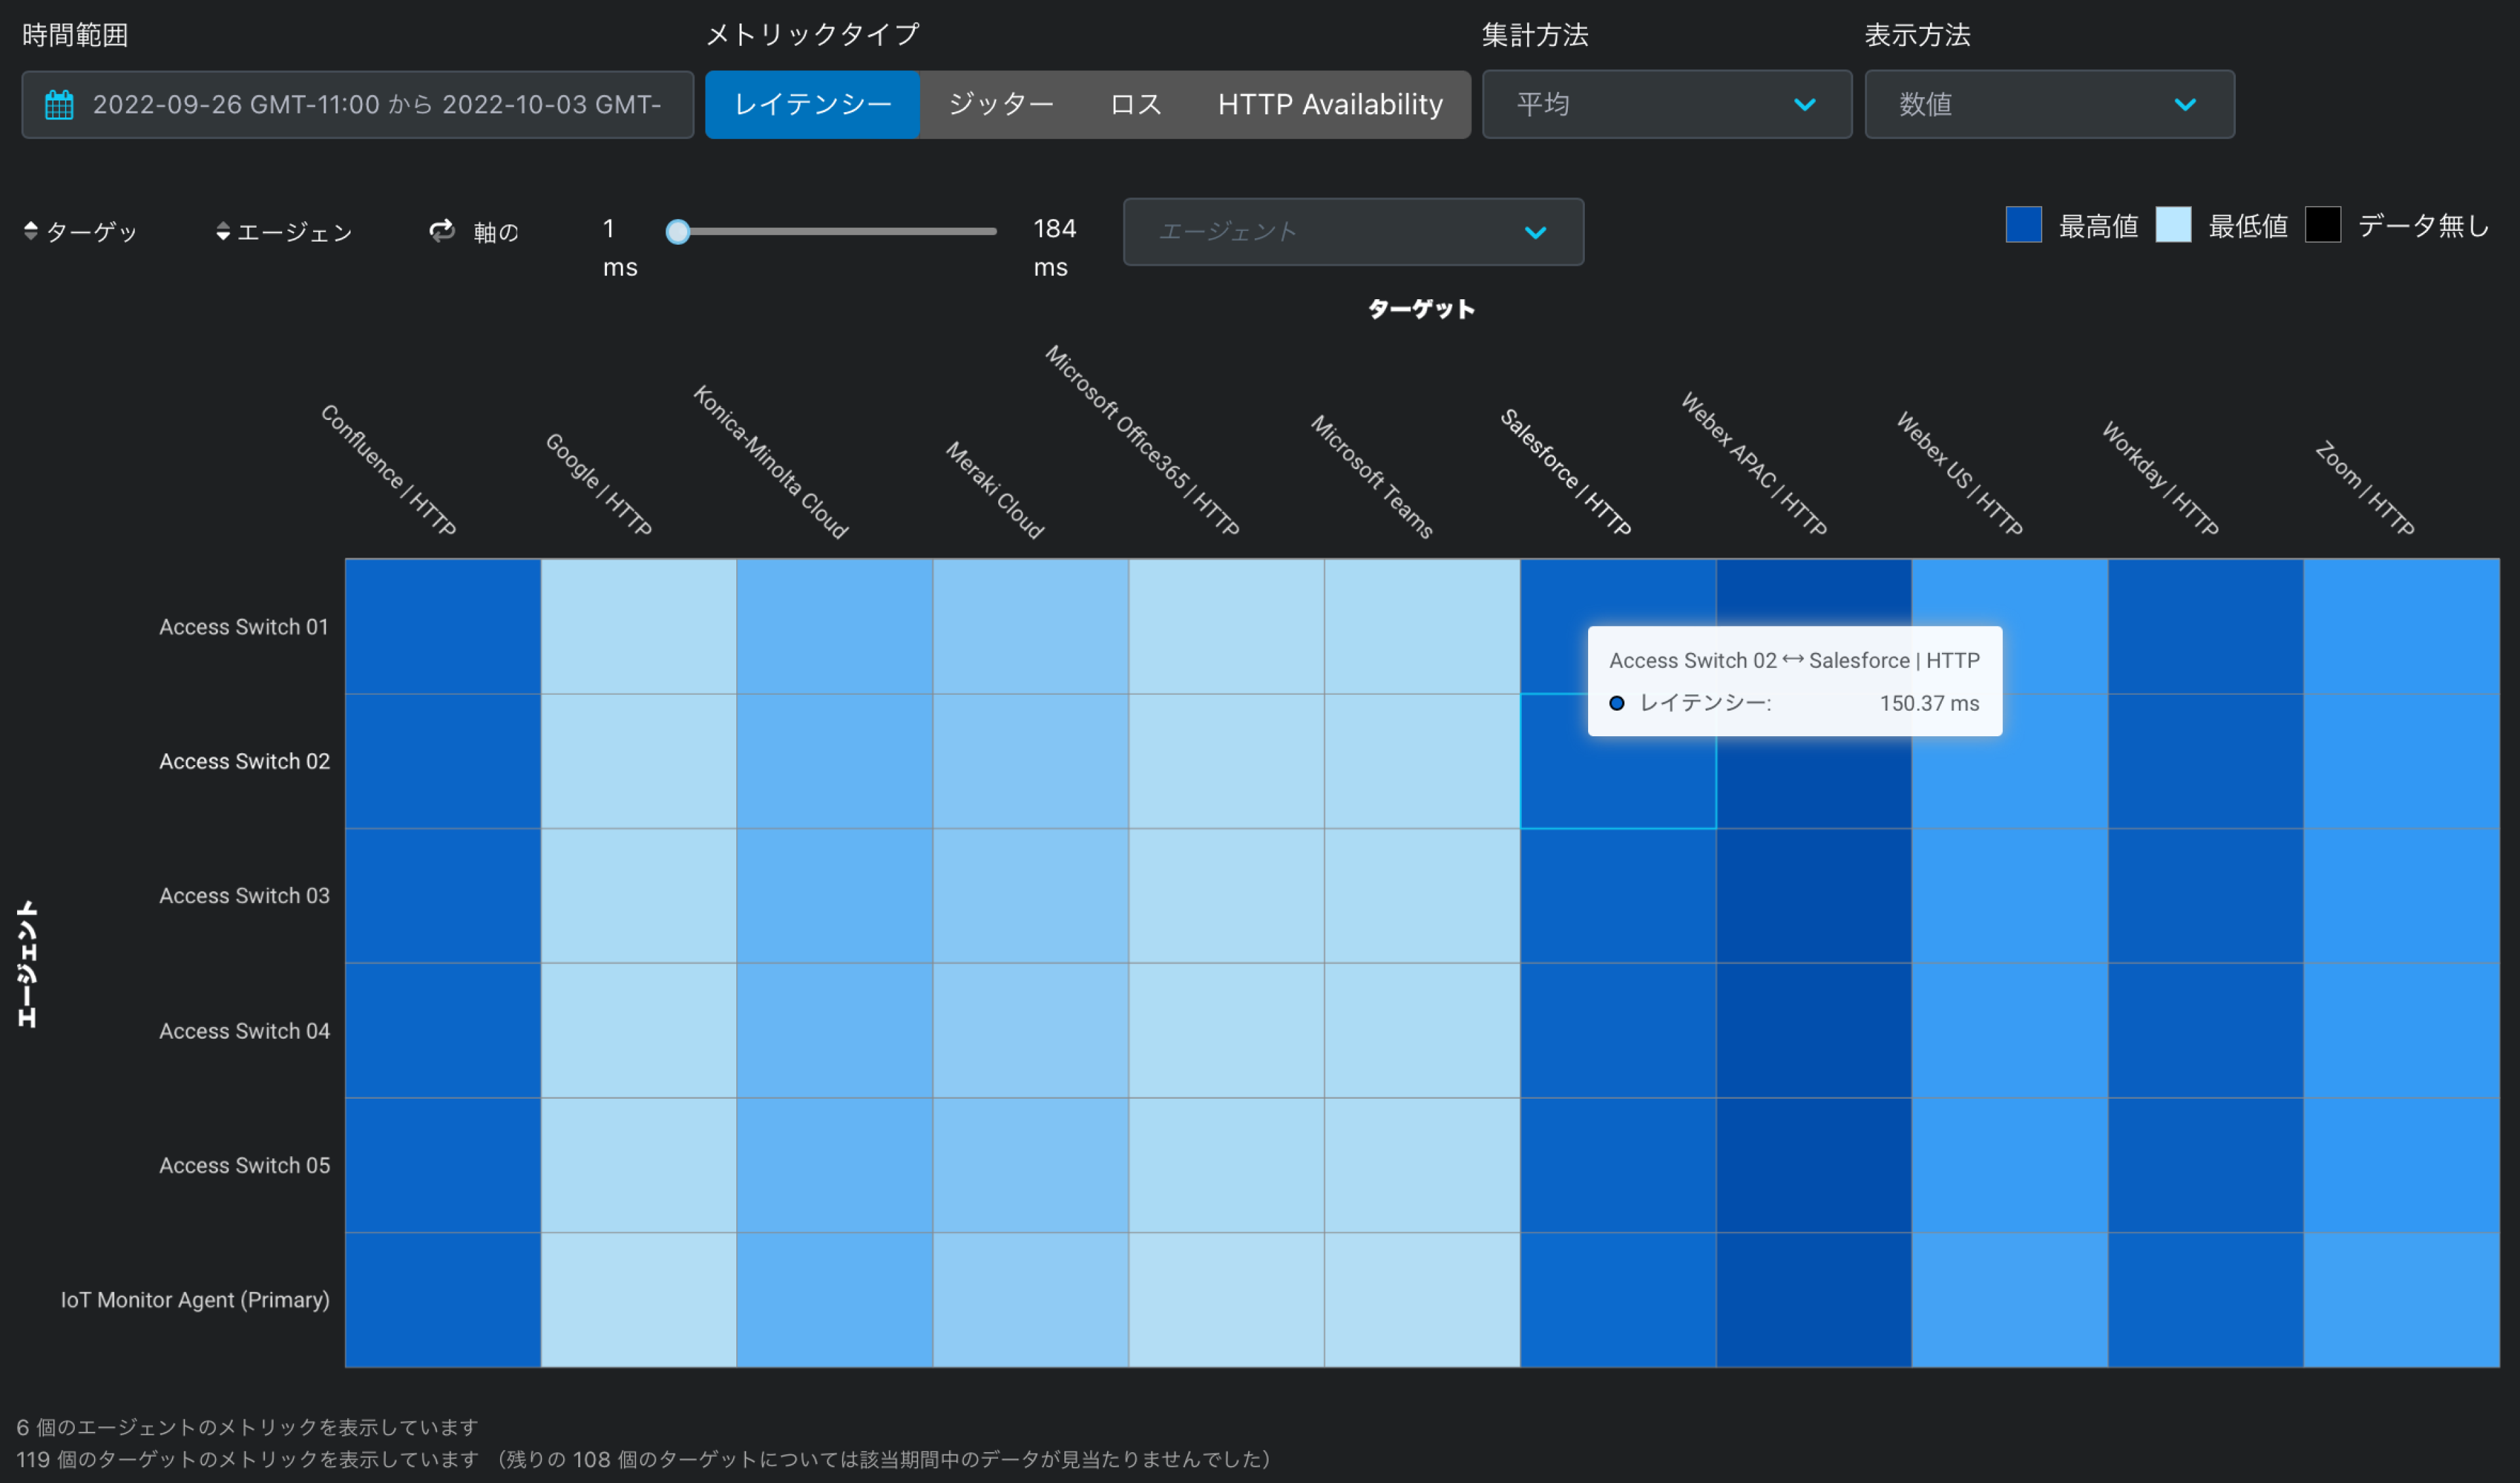Click the Konica-Minolta Cloud column label
The height and width of the screenshot is (1483, 2520).
pos(770,461)
